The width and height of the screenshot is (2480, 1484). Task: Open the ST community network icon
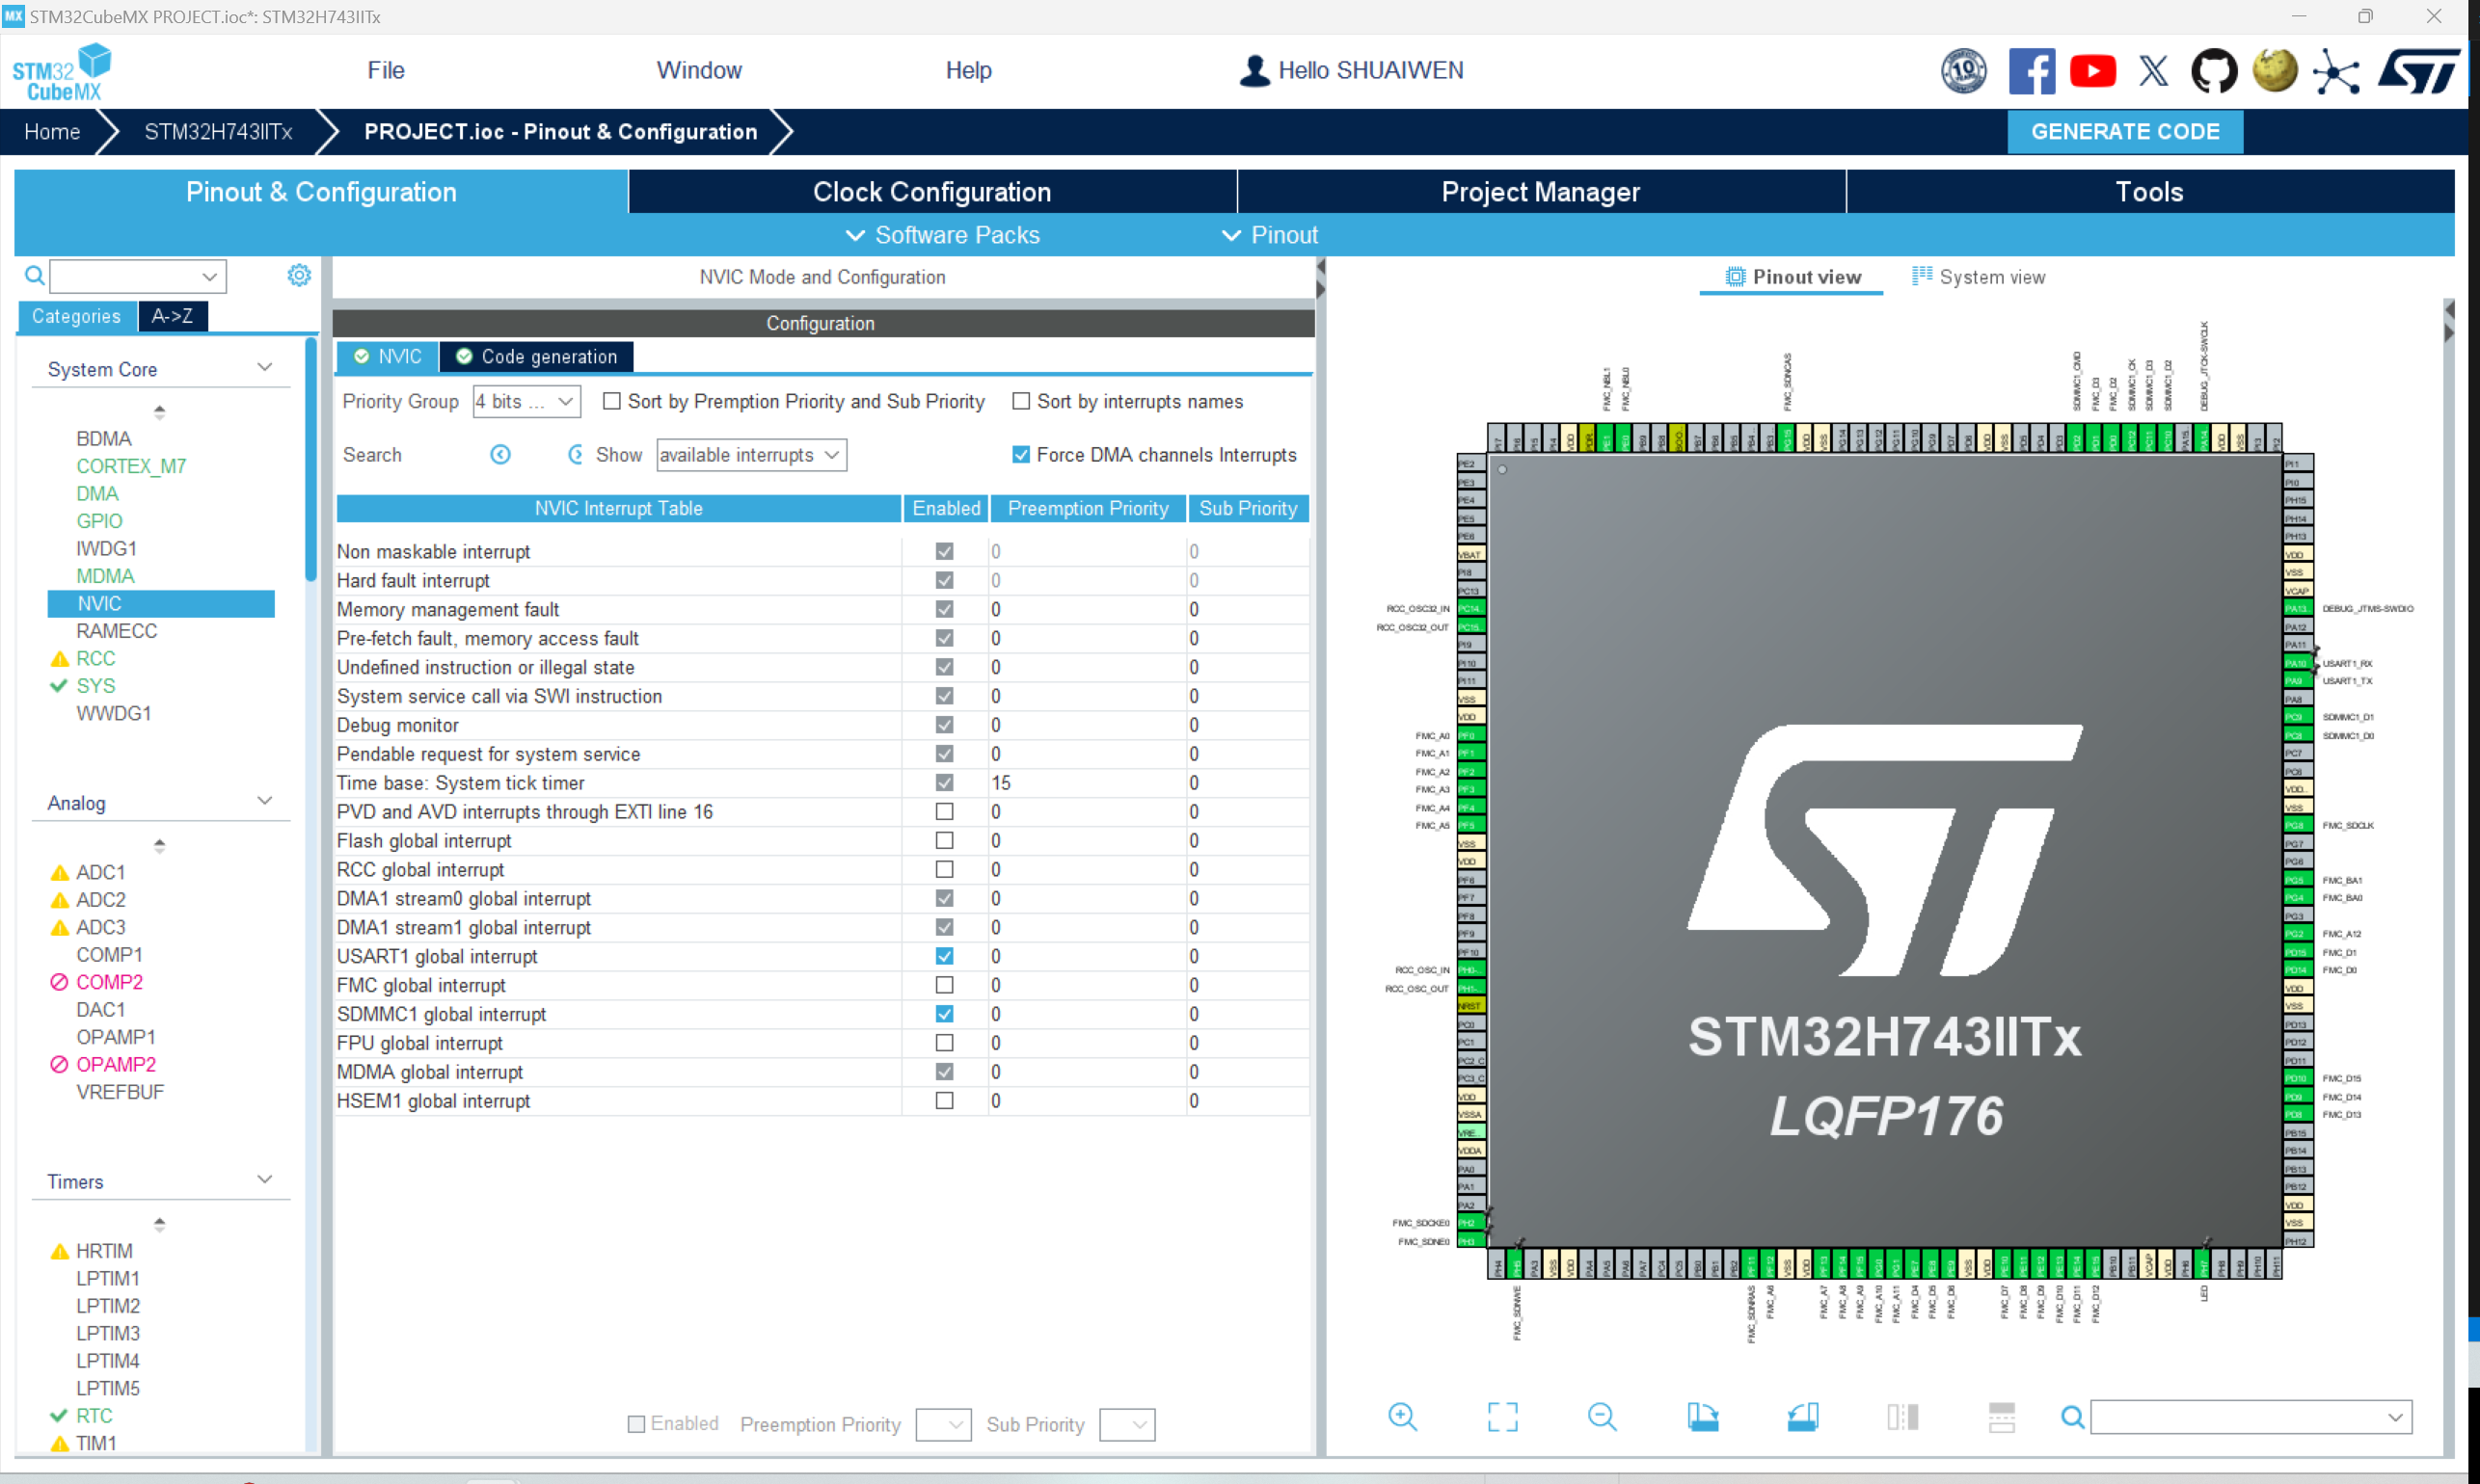[2336, 71]
